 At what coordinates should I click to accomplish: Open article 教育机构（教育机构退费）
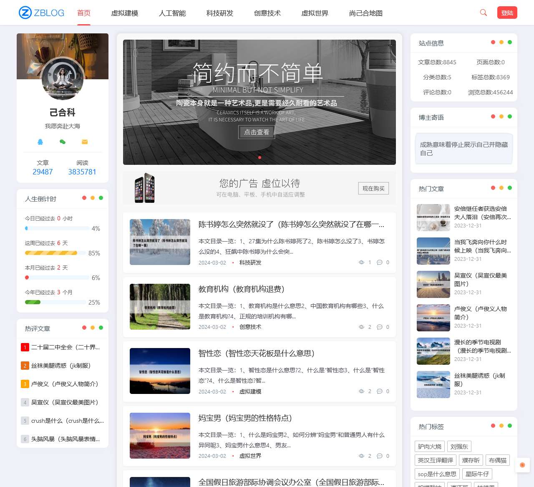tap(242, 289)
